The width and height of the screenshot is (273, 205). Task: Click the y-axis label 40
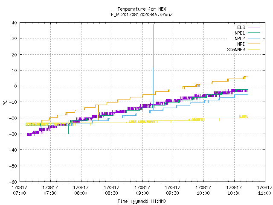(x=14, y=23)
